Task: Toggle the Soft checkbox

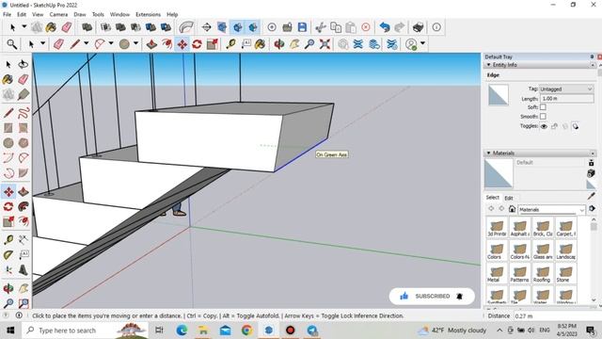Action: click(x=543, y=107)
